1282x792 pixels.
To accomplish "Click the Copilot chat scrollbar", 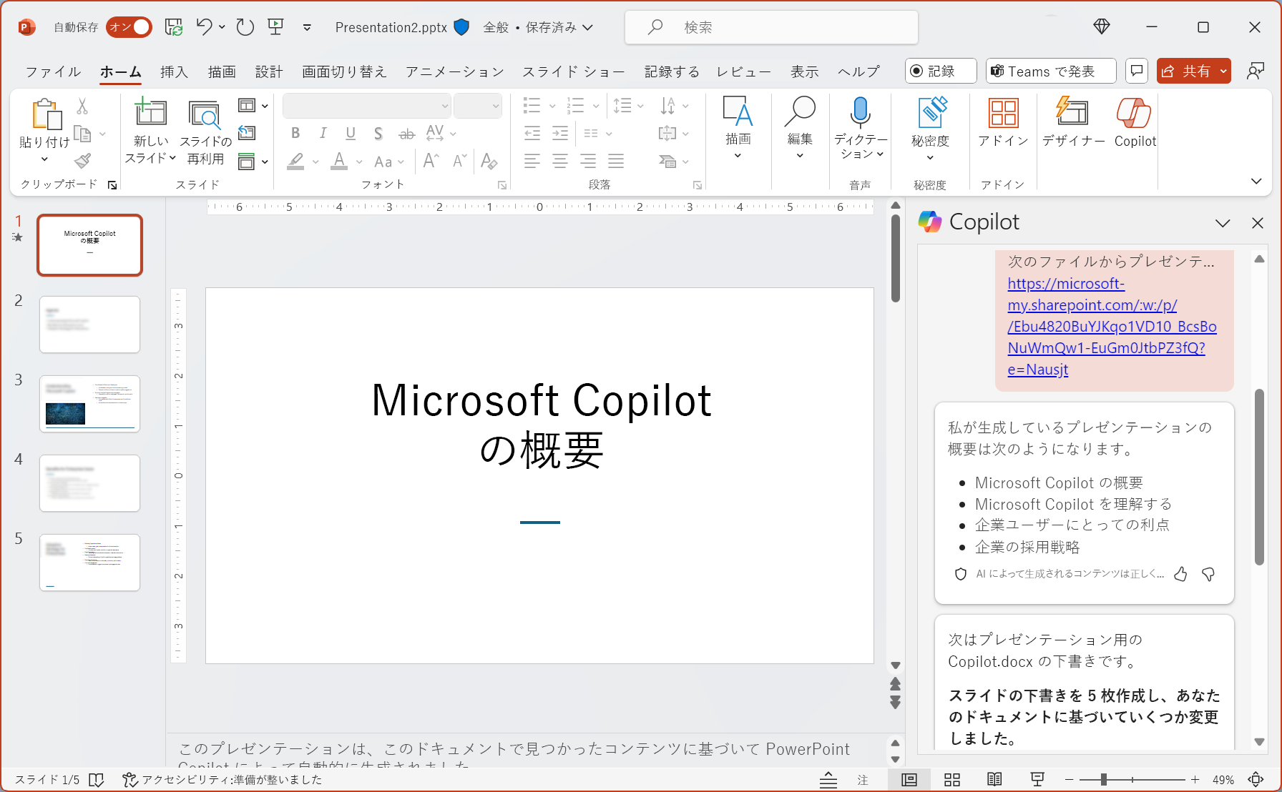I will (x=1259, y=477).
